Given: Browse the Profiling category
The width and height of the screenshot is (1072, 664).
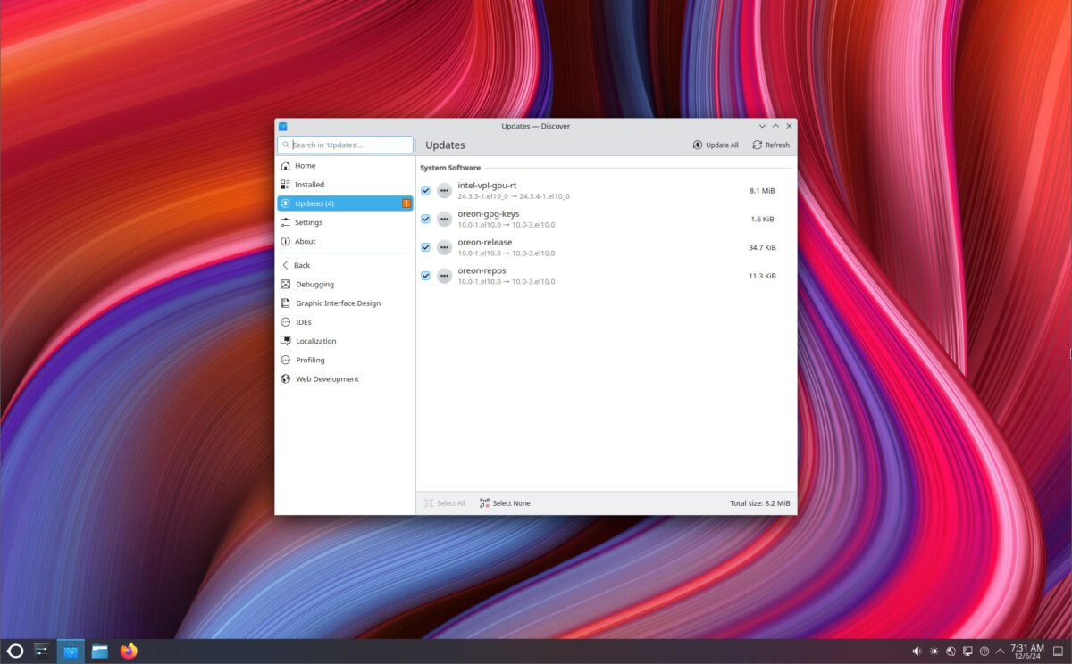Looking at the screenshot, I should [x=308, y=360].
